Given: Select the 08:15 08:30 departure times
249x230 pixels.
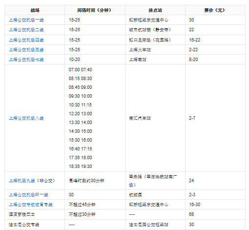Looking at the screenshot, I should click(x=81, y=79).
